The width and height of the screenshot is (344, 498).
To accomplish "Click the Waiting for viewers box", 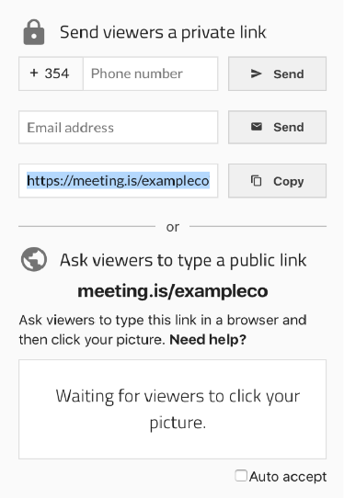I will (172, 409).
